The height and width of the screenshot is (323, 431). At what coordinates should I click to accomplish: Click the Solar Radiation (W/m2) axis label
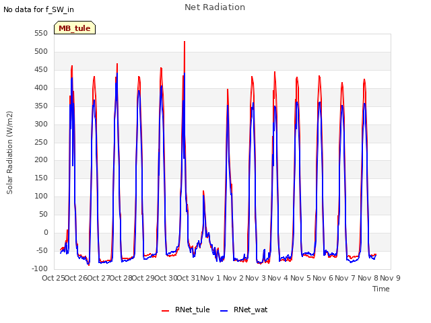(9, 153)
